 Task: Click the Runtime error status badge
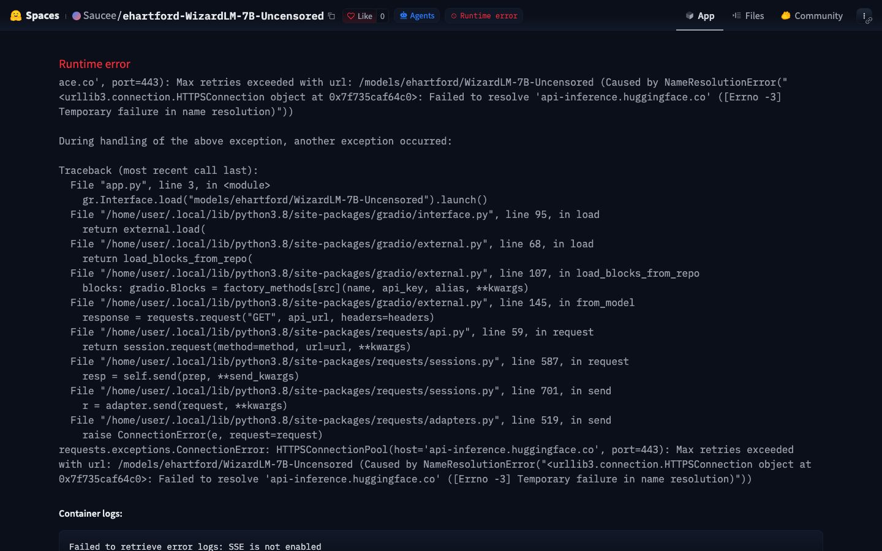pyautogui.click(x=484, y=16)
